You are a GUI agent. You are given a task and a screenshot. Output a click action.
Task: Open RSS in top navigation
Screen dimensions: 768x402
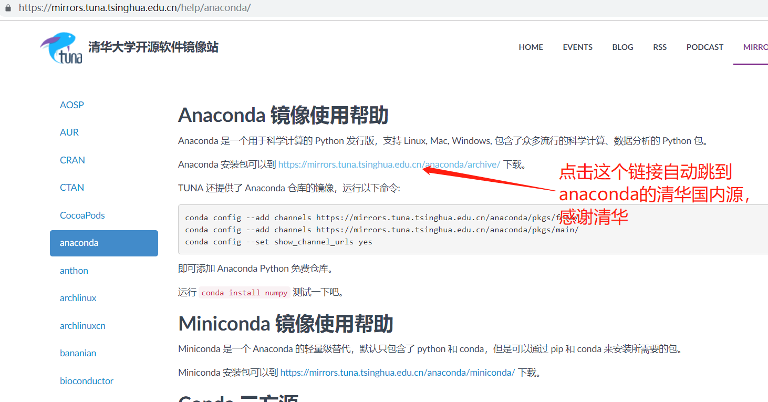(x=660, y=47)
